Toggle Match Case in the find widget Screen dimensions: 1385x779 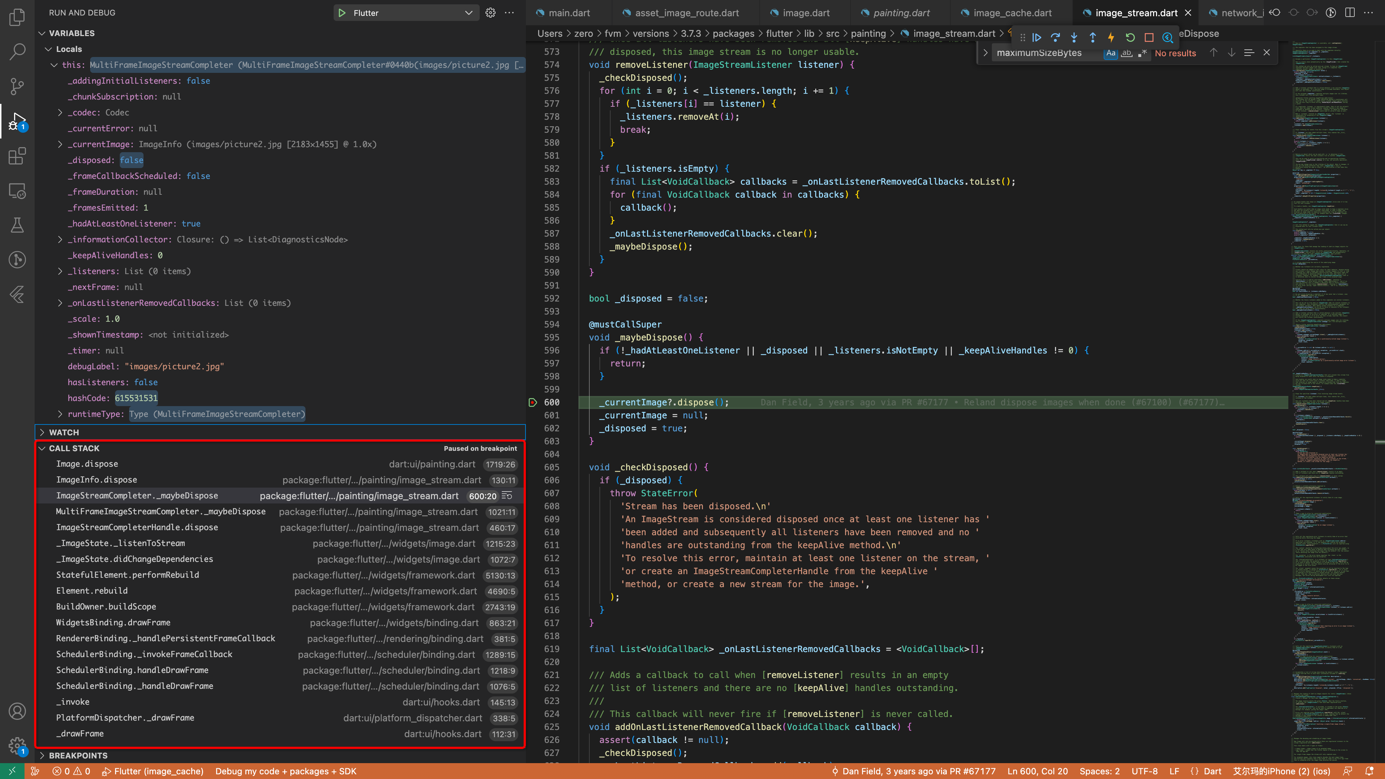[1110, 53]
